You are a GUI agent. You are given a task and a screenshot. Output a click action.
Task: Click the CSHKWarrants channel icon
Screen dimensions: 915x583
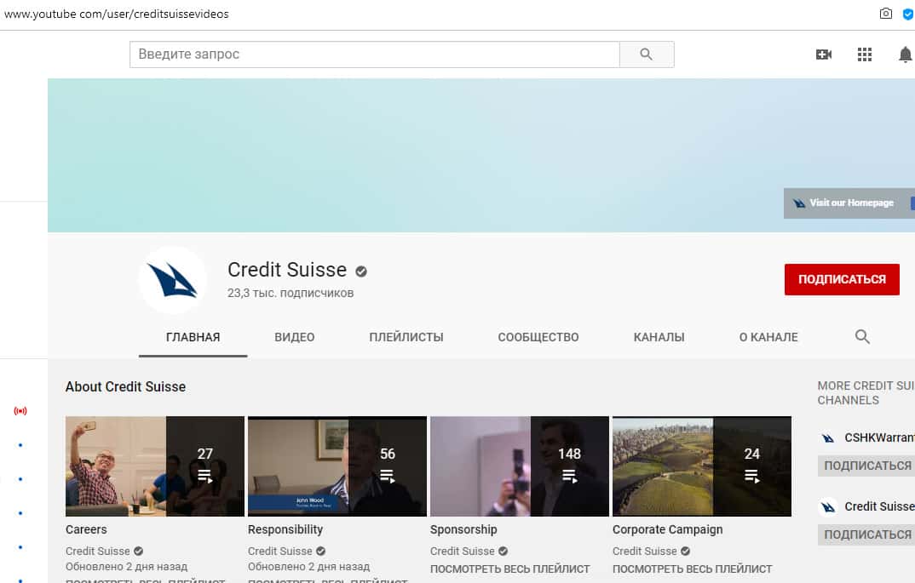tap(827, 438)
